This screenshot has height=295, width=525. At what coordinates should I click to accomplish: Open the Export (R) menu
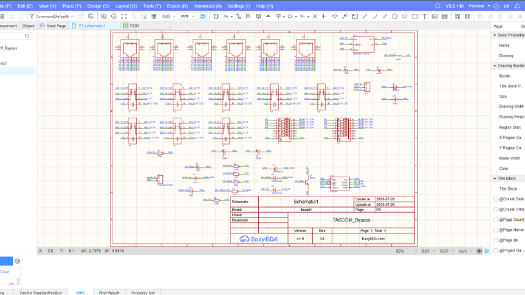coord(177,6)
